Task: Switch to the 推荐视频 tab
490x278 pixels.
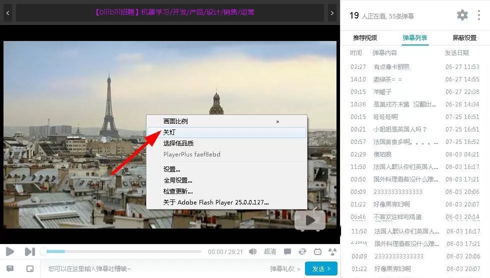Action: point(365,38)
